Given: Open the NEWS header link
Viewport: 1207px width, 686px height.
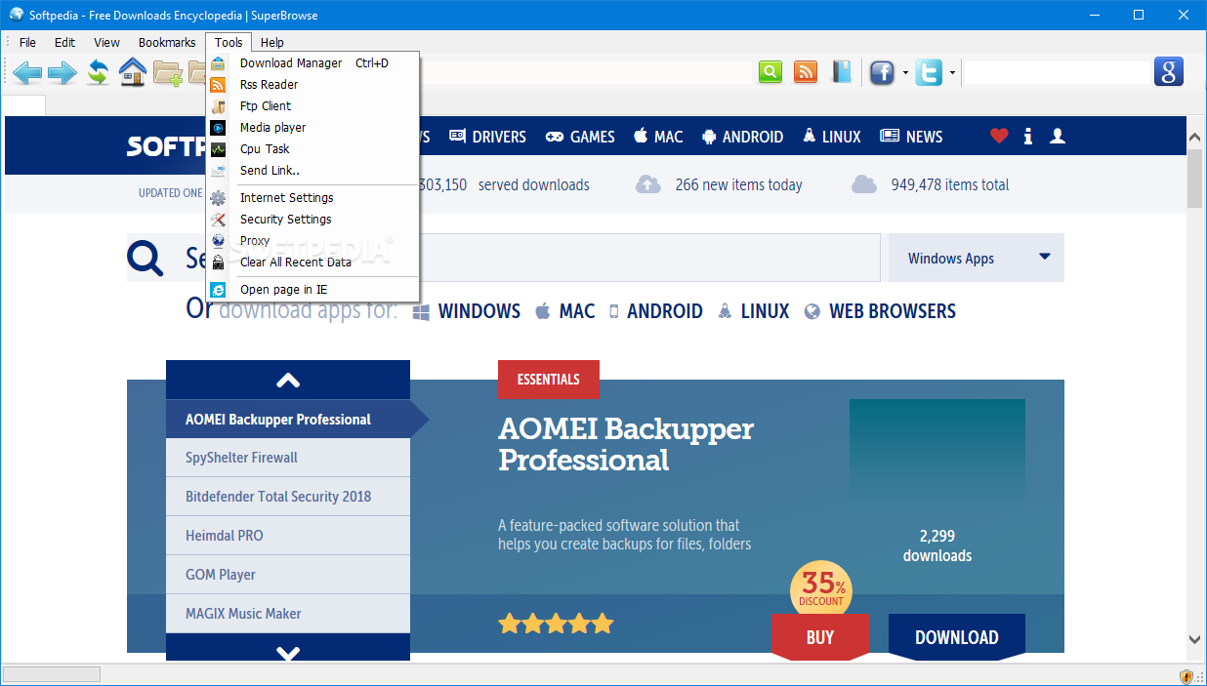Looking at the screenshot, I should point(911,137).
